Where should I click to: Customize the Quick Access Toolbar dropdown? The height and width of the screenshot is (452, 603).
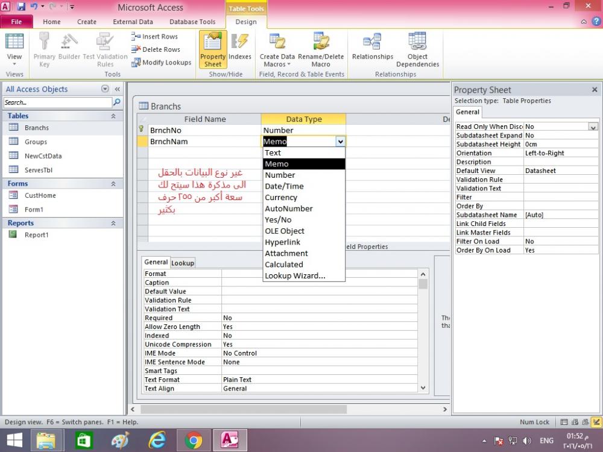(72, 7)
